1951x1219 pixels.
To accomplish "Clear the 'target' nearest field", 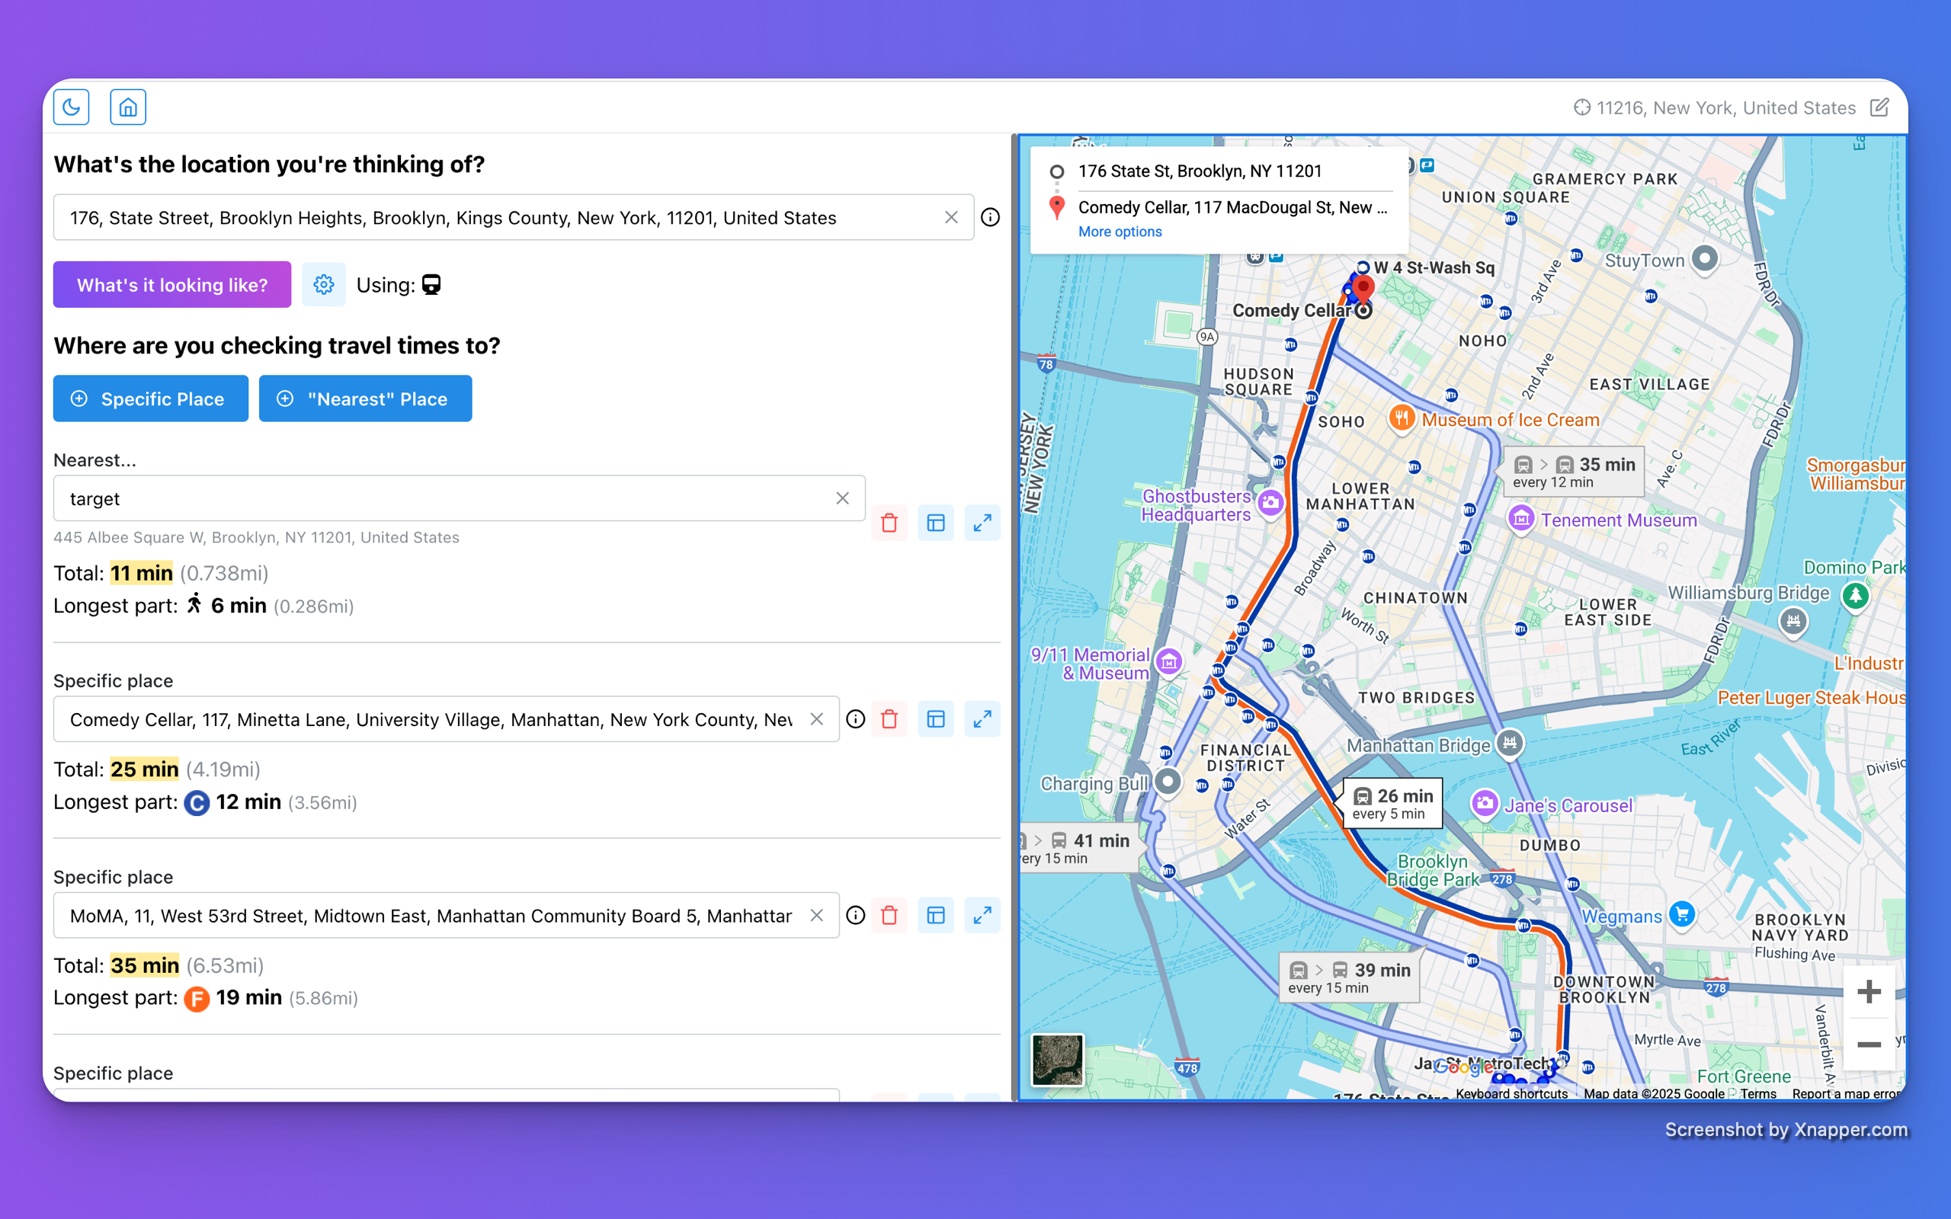I will pyautogui.click(x=842, y=498).
